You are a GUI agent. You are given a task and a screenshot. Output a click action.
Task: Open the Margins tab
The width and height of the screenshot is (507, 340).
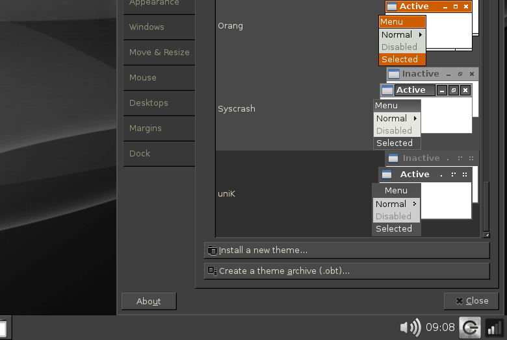click(x=159, y=128)
